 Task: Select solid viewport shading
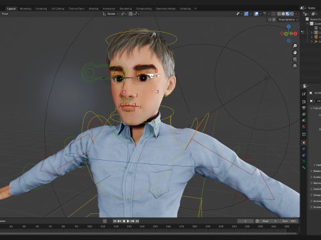pyautogui.click(x=284, y=14)
